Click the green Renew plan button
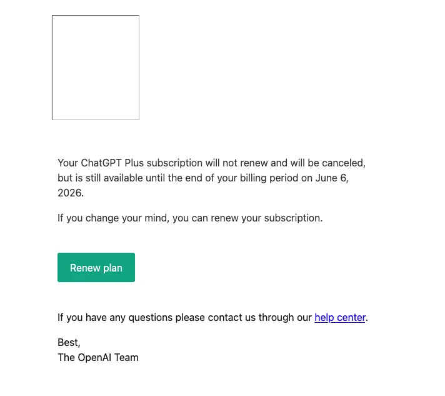Screen dimensions: 445x396 pyautogui.click(x=96, y=267)
